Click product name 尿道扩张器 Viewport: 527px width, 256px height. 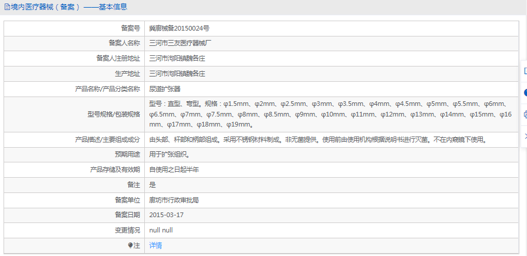[x=165, y=89]
